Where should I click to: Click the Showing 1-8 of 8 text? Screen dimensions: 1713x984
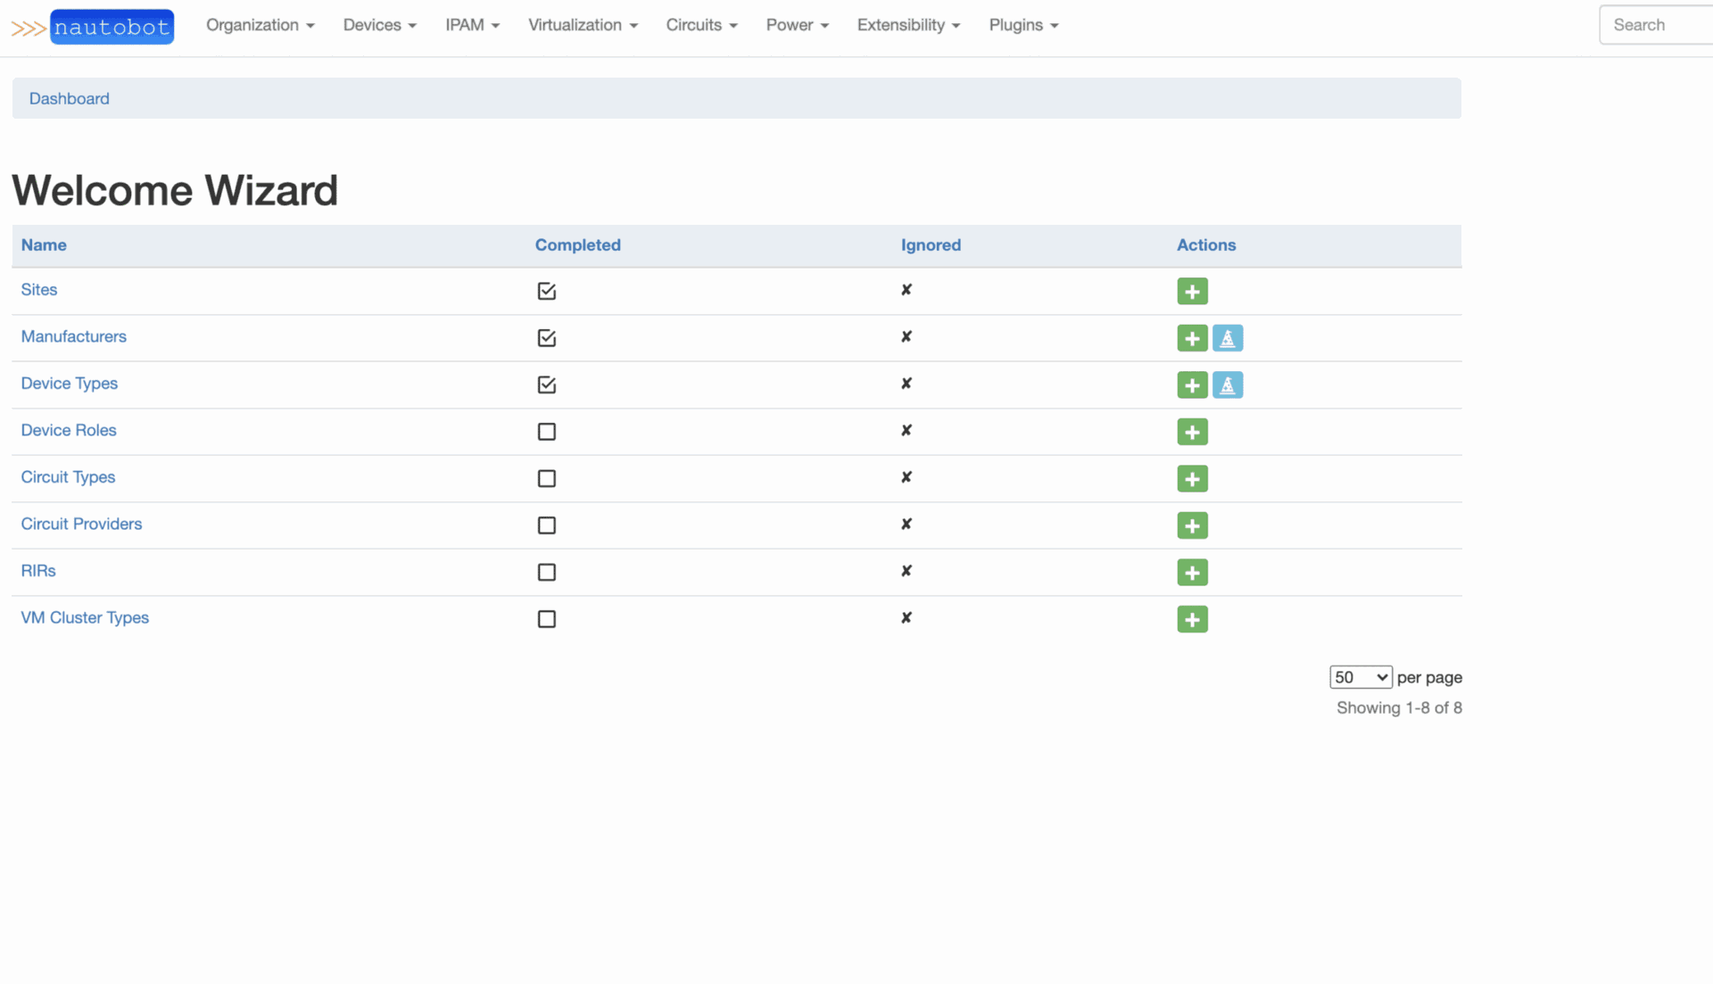point(1399,708)
